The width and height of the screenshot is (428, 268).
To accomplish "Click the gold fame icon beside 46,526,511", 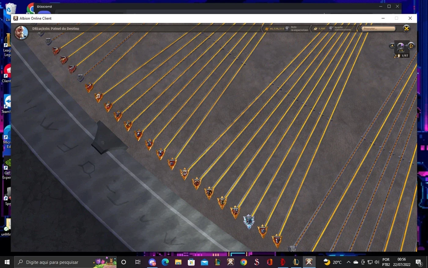I will point(267,28).
